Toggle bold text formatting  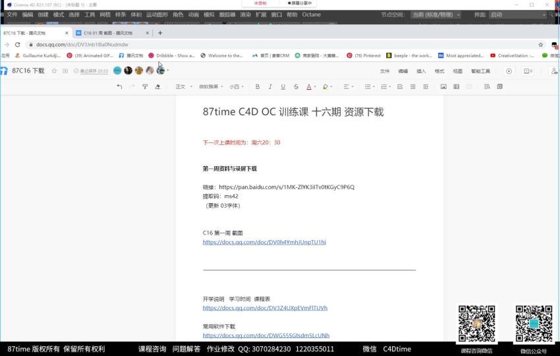[x=258, y=86]
